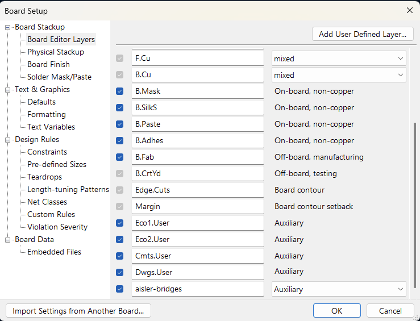
Task: Collapse the Board Stackup tree node
Action: pos(9,27)
